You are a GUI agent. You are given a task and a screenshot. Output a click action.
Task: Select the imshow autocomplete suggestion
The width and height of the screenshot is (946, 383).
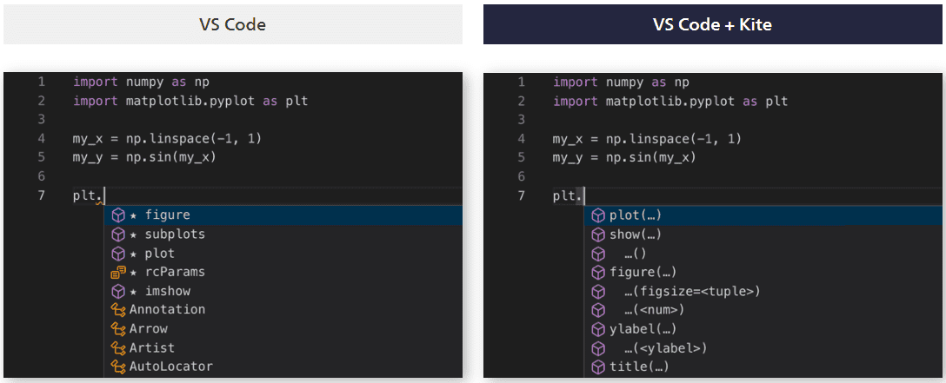tap(283, 291)
